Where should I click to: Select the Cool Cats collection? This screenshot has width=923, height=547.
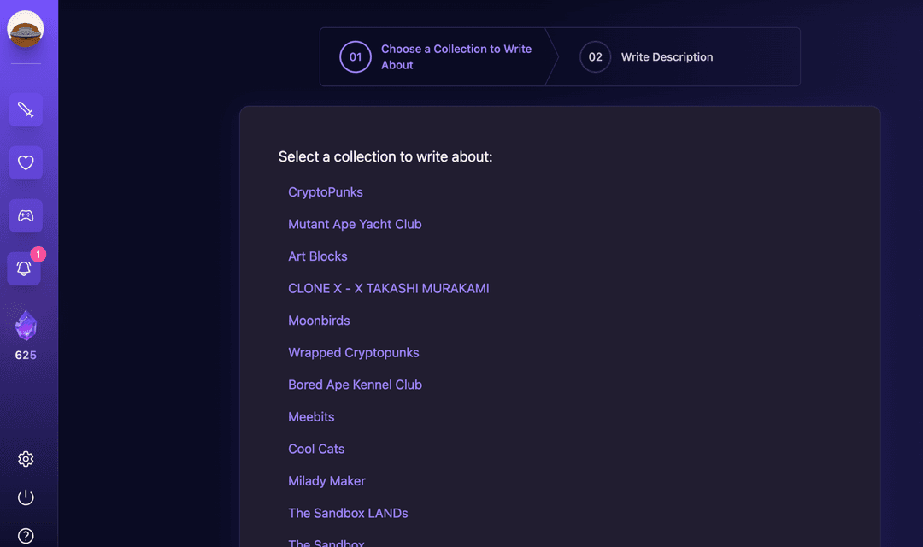(316, 448)
